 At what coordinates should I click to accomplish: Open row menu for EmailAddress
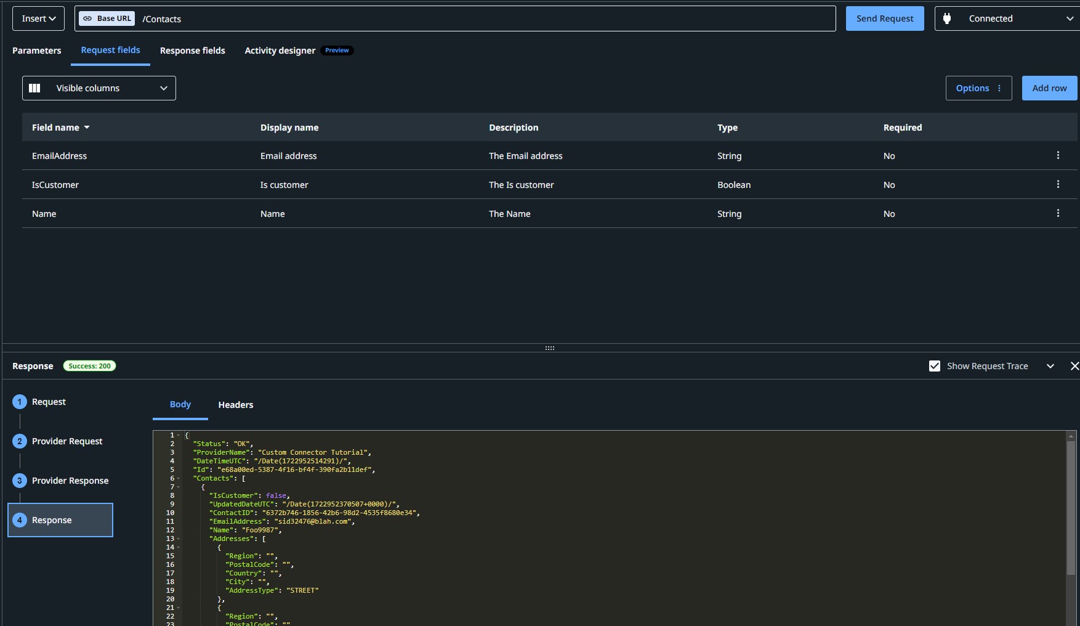click(x=1058, y=155)
